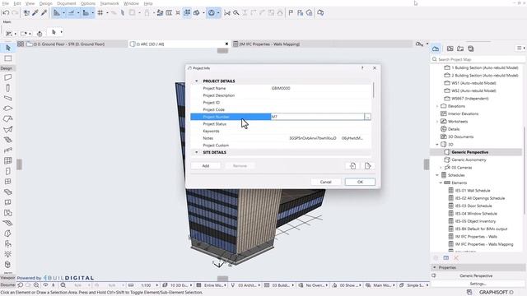The height and width of the screenshot is (296, 527).
Task: Open the Project Map panel icon
Action: click(x=436, y=49)
